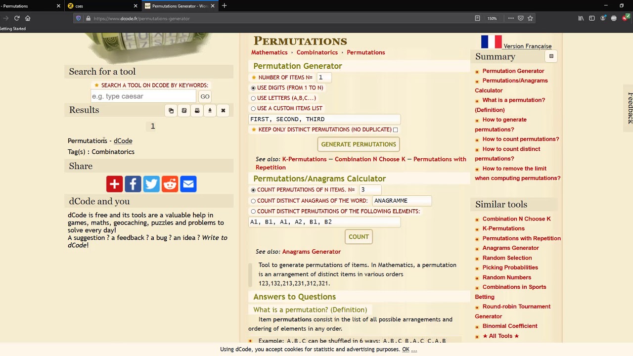
Task: Jump to How to count permutations summary link
Action: [x=521, y=139]
